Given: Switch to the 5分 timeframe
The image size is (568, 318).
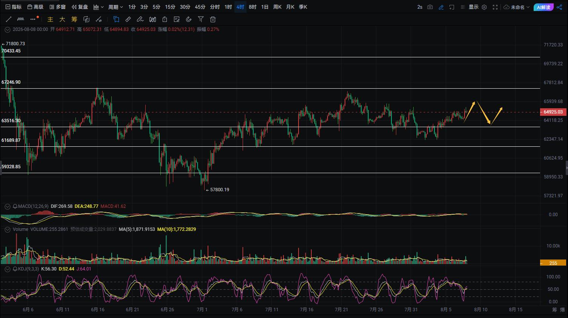Looking at the screenshot, I should point(157,7).
